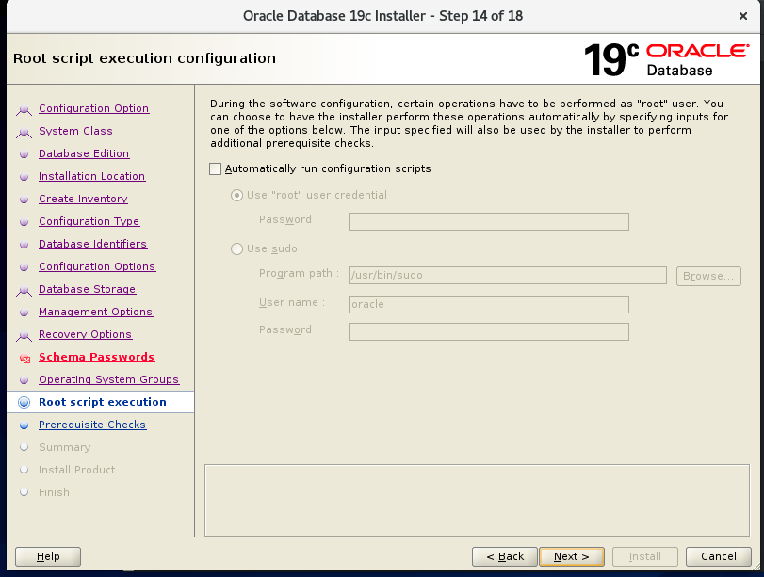
Task: Open Recovery Options step
Action: click(86, 334)
